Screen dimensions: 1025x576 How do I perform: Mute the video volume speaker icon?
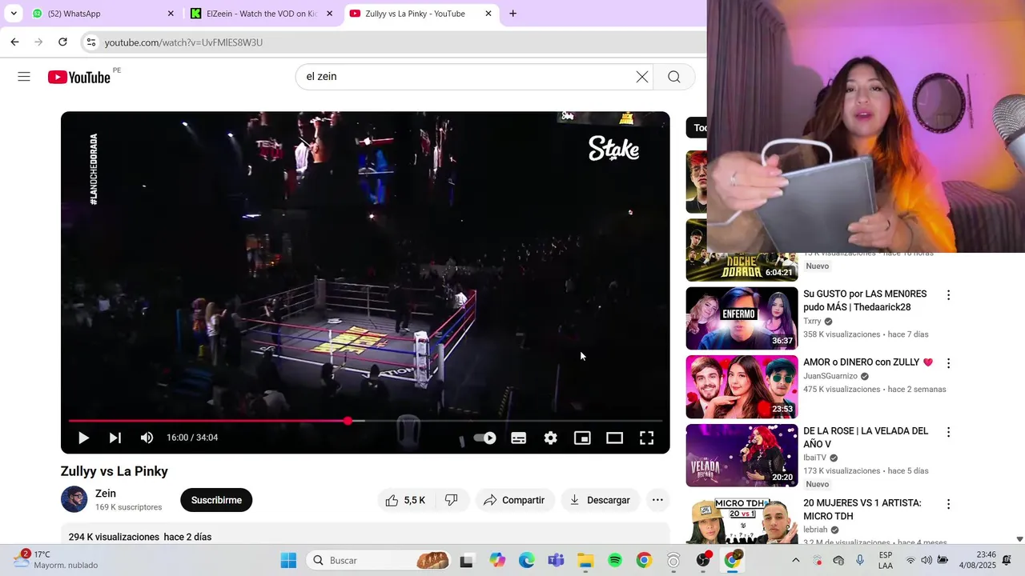[147, 438]
